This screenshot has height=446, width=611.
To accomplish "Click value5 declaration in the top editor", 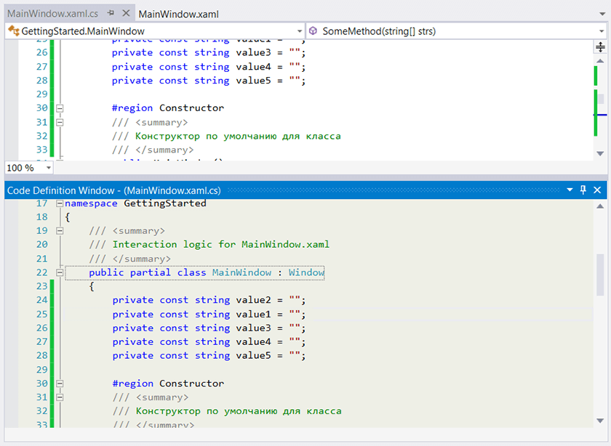I will tap(209, 81).
